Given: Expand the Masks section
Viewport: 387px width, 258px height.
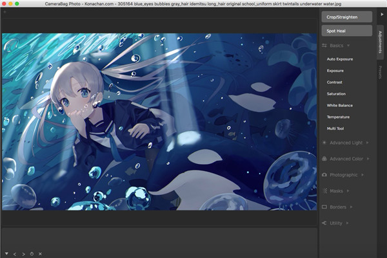Looking at the screenshot, I should click(340, 190).
